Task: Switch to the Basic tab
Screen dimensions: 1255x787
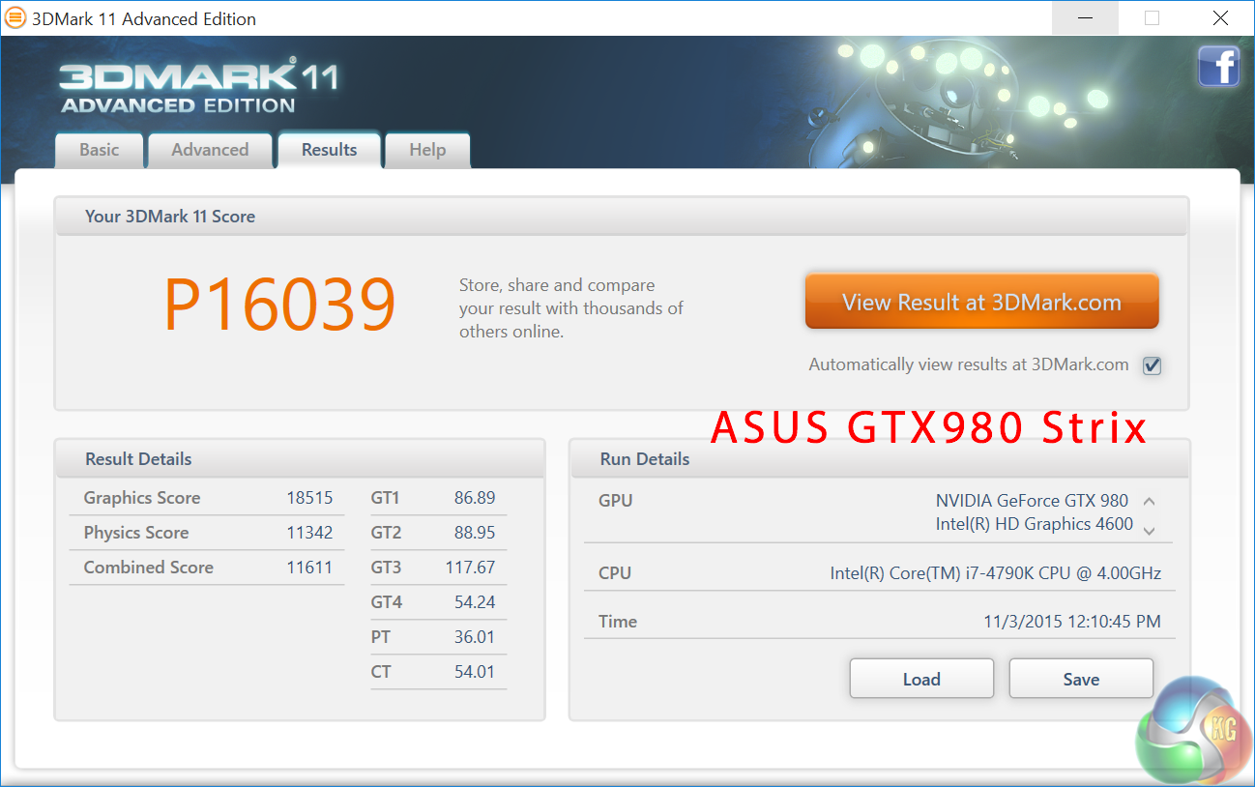Action: click(x=100, y=150)
